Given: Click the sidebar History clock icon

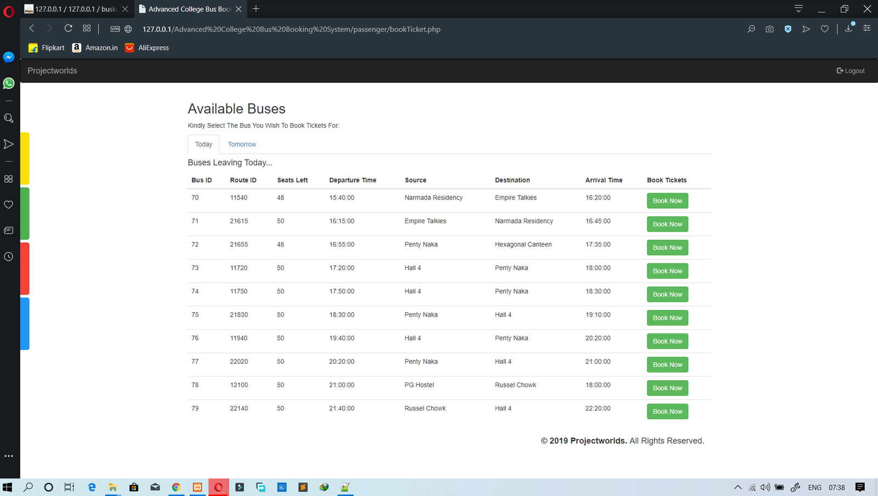Looking at the screenshot, I should point(9,256).
